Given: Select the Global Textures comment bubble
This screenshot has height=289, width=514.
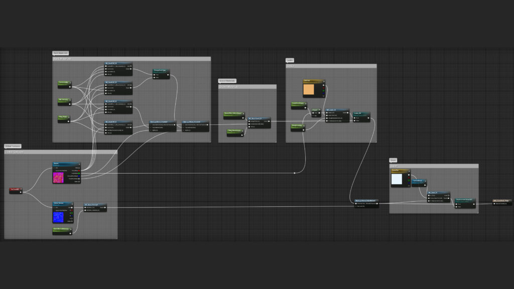Looking at the screenshot, I should [x=13, y=146].
